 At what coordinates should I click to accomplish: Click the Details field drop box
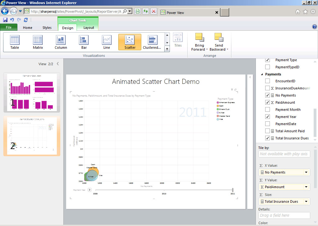point(284,215)
